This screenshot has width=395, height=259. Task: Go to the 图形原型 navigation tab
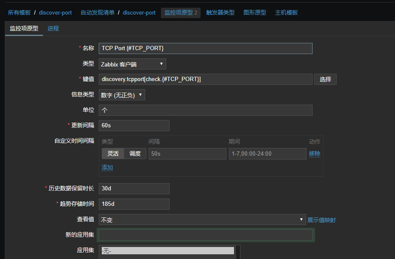pos(255,12)
